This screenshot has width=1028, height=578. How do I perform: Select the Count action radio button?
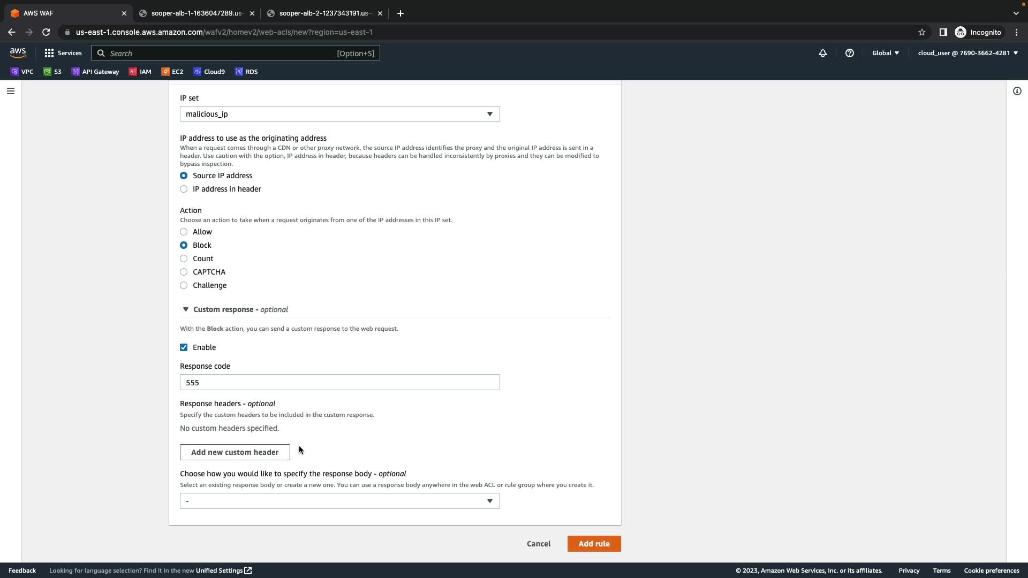pos(184,258)
